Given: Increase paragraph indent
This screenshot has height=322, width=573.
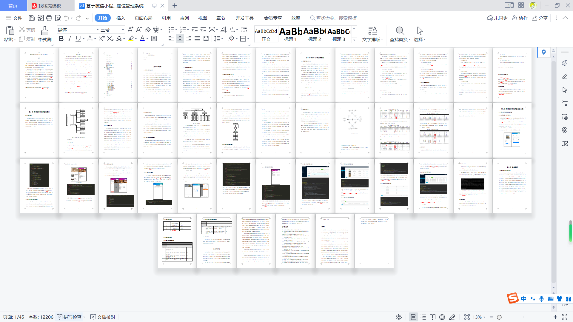Looking at the screenshot, I should click(203, 30).
